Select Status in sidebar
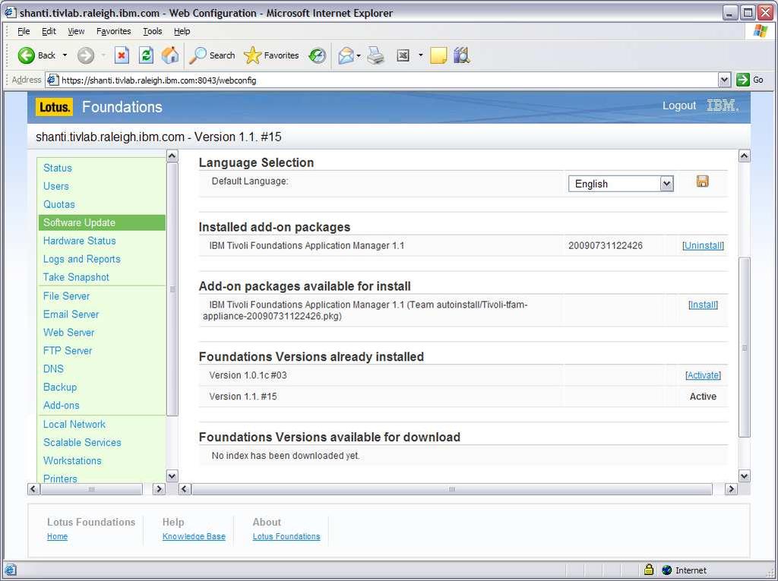The image size is (778, 581). click(x=58, y=168)
